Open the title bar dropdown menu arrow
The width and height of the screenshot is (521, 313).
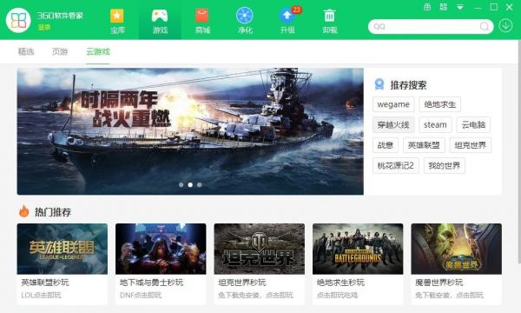point(460,7)
